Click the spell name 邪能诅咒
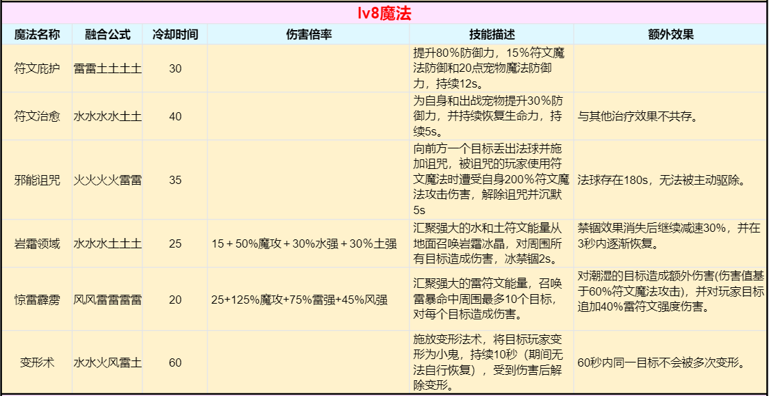The width and height of the screenshot is (769, 396). click(37, 181)
